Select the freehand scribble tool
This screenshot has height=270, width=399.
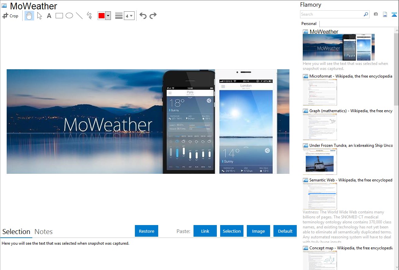(x=89, y=16)
